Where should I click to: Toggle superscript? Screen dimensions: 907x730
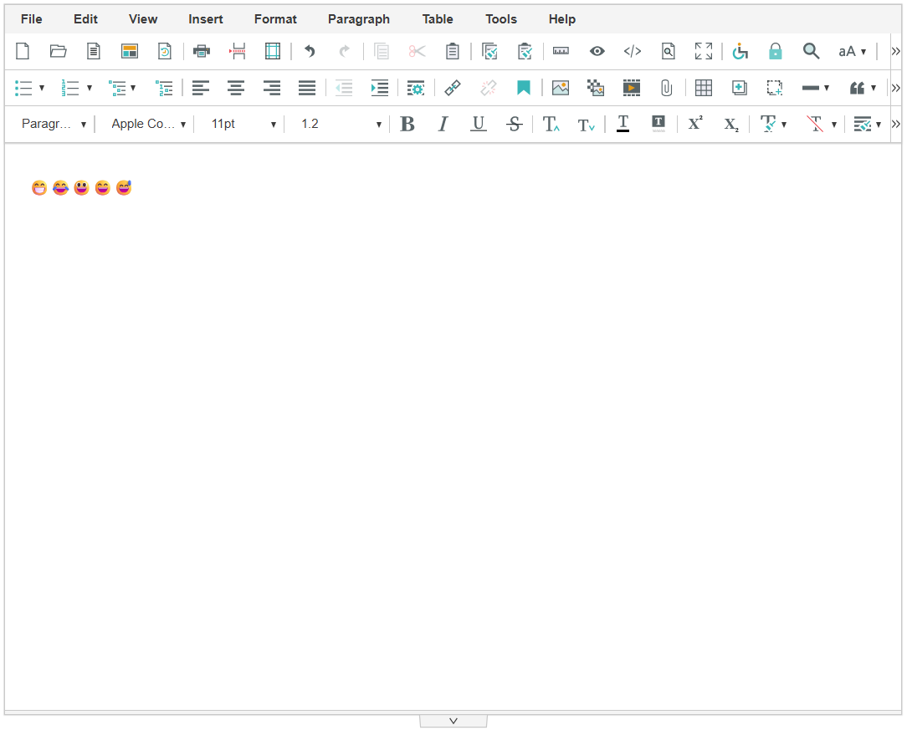tap(694, 123)
